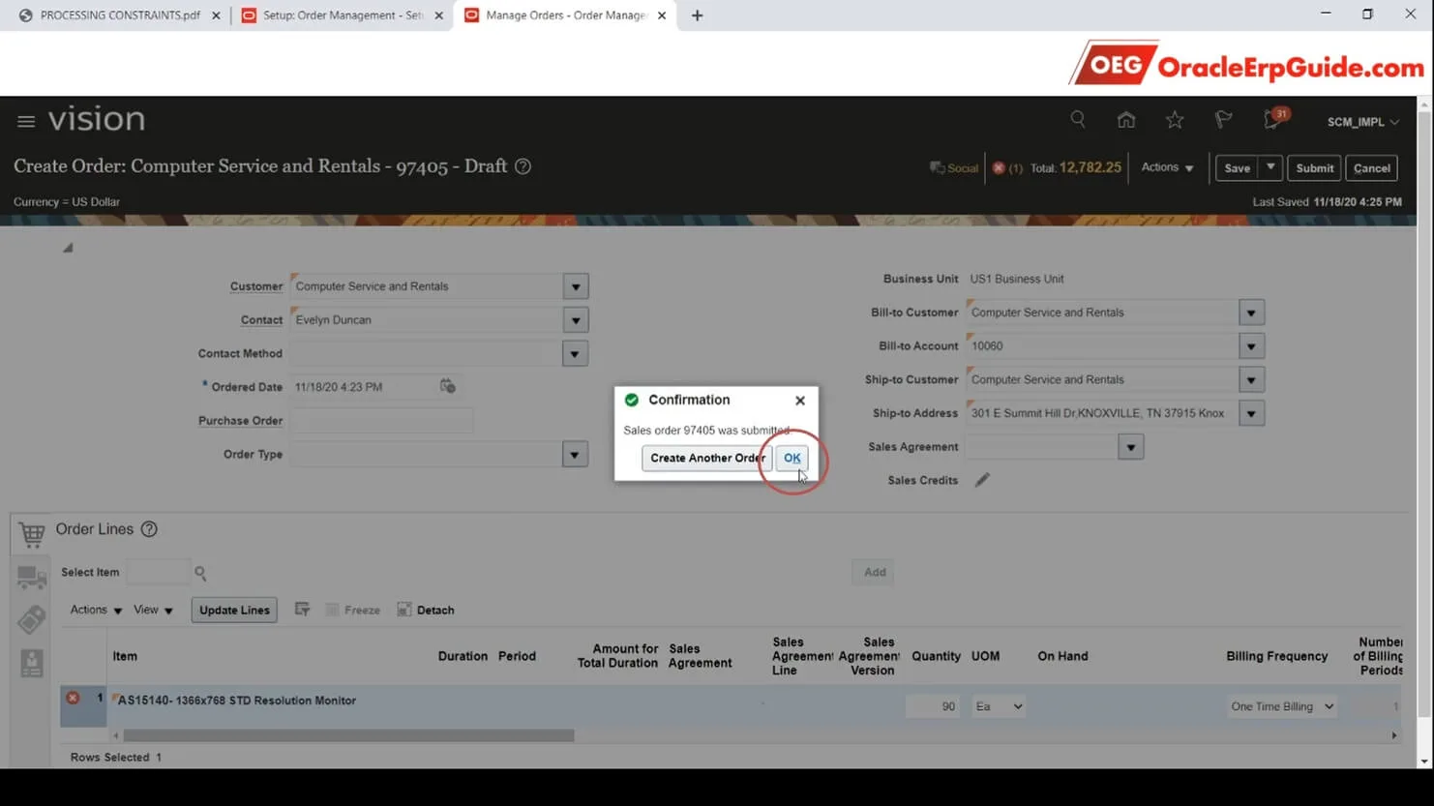The image size is (1434, 806).
Task: Click the Purchase Order label link
Action: (x=240, y=421)
